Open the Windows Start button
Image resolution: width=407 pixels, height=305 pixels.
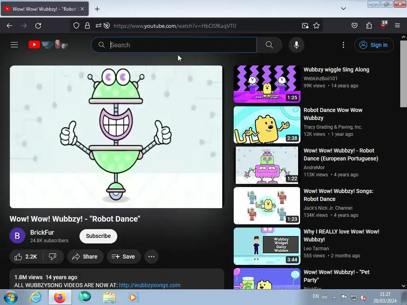point(10,297)
